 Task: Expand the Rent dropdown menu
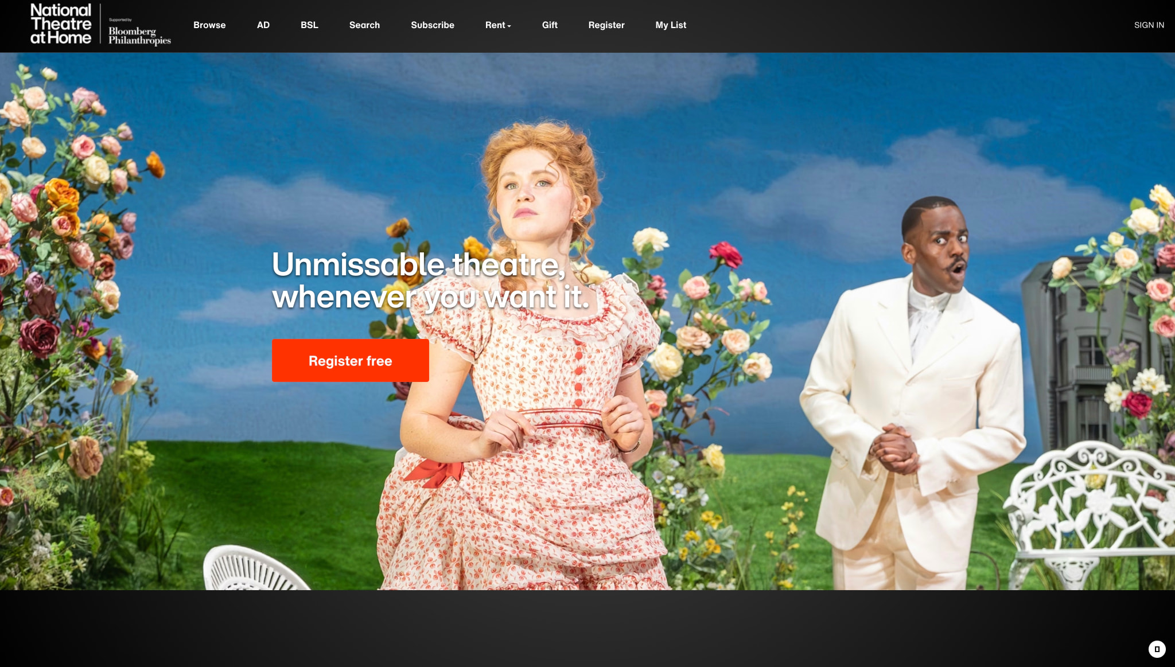click(498, 25)
